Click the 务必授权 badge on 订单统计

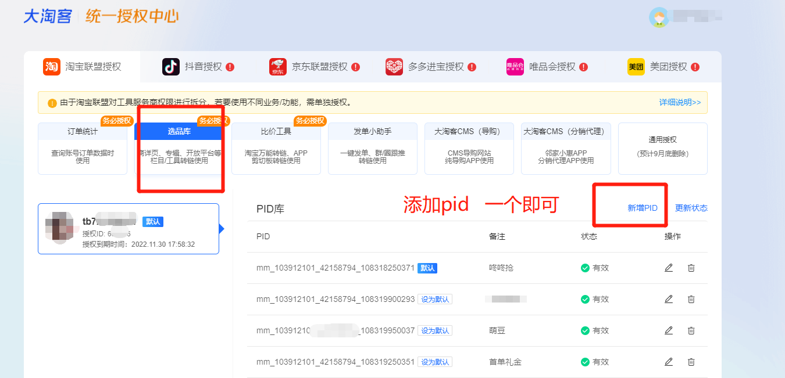117,121
